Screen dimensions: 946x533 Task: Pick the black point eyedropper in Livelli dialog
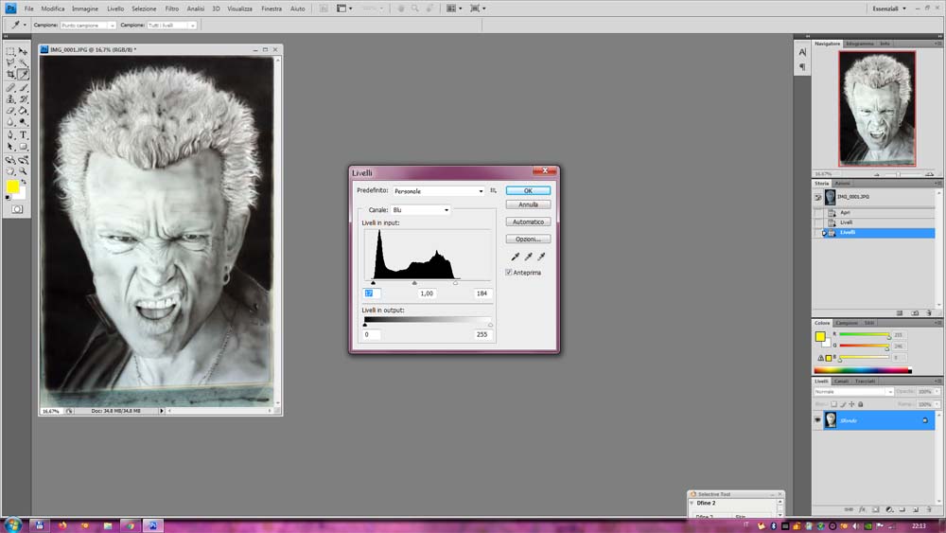[x=516, y=257]
